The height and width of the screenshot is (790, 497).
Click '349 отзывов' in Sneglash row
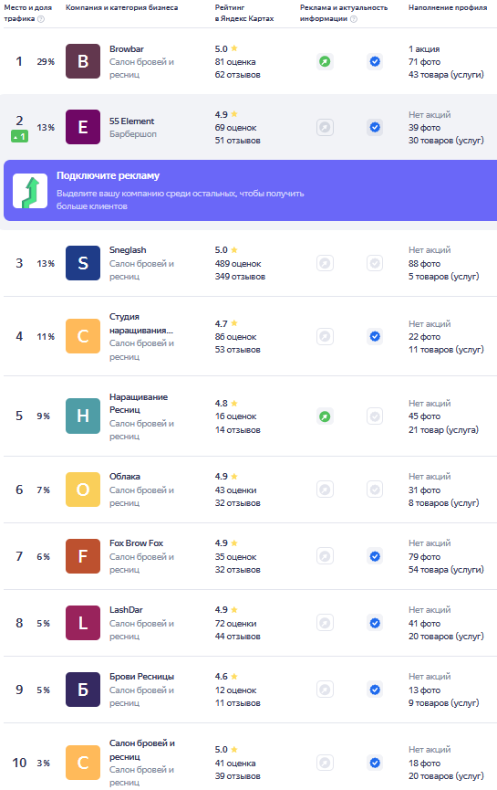[x=240, y=276]
